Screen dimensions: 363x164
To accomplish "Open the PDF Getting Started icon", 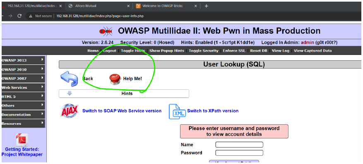I will 22,140.
